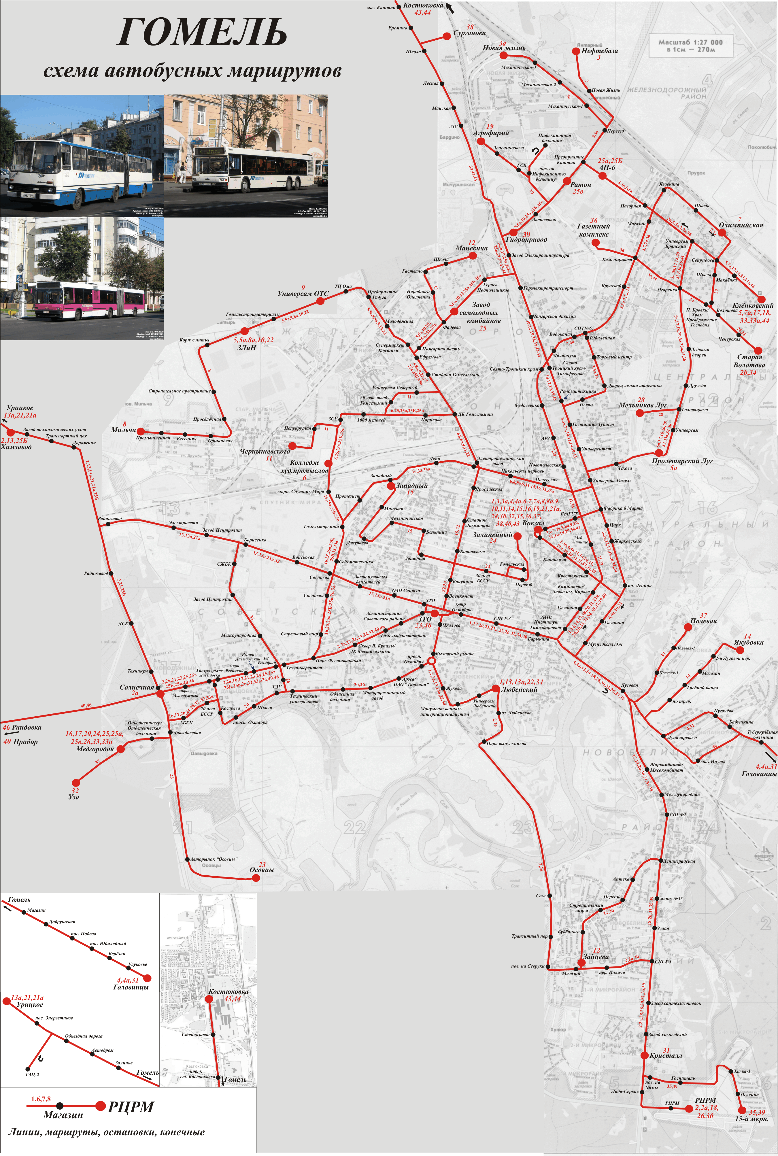This screenshot has width=778, height=1156.
Task: Open the blue-white Ikarus articulated bus photo
Action: pyautogui.click(x=82, y=156)
